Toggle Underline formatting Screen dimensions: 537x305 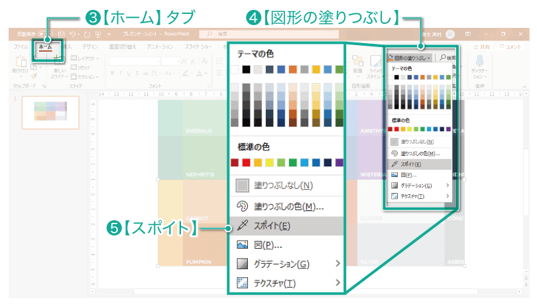[x=129, y=74]
